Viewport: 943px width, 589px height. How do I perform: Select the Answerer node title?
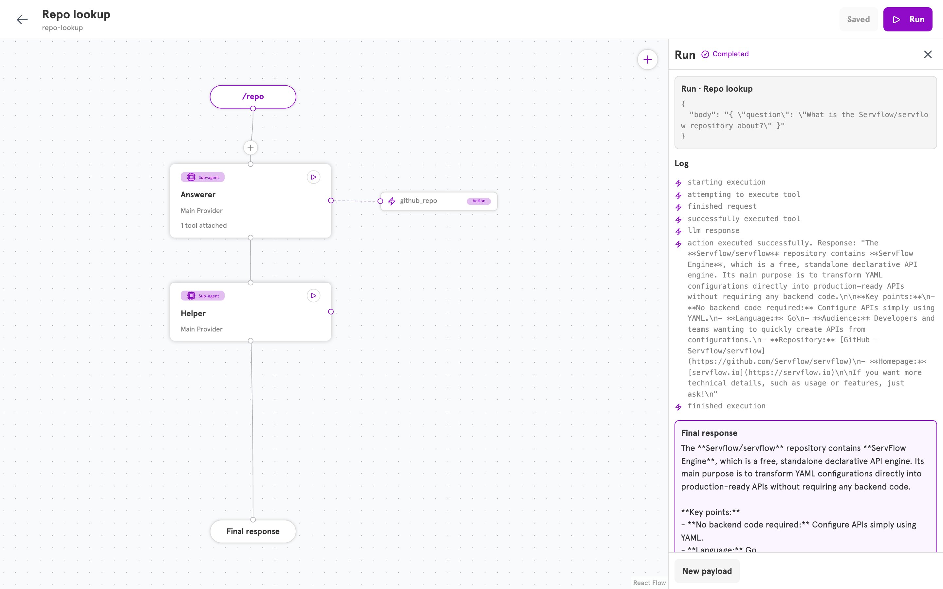pos(198,195)
